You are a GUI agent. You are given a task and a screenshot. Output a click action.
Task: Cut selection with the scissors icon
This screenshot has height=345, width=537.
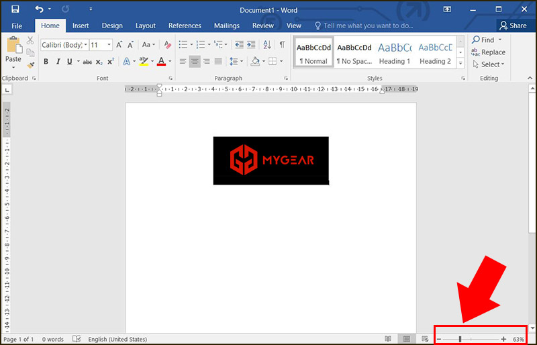click(x=30, y=40)
